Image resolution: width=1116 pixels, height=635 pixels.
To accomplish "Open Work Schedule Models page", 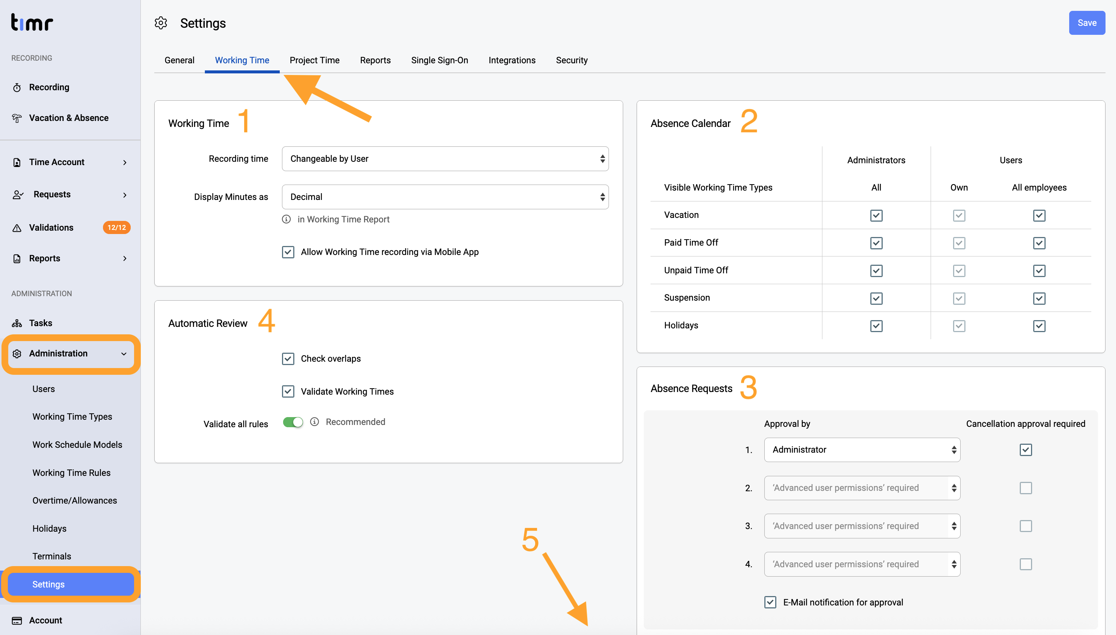I will 77,445.
